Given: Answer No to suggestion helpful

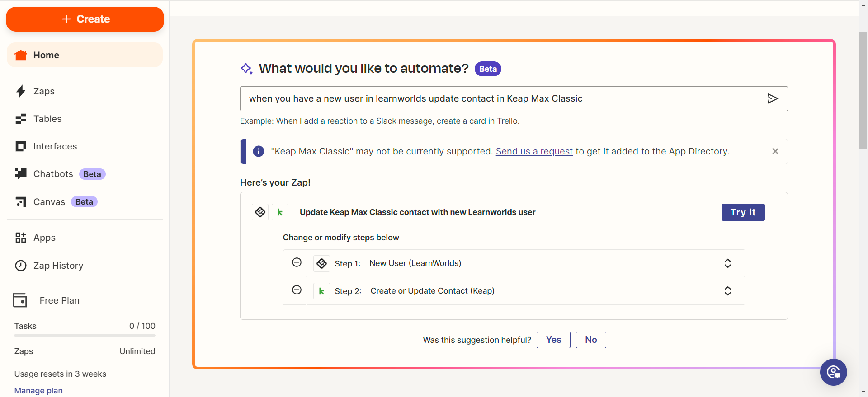Looking at the screenshot, I should pyautogui.click(x=591, y=340).
